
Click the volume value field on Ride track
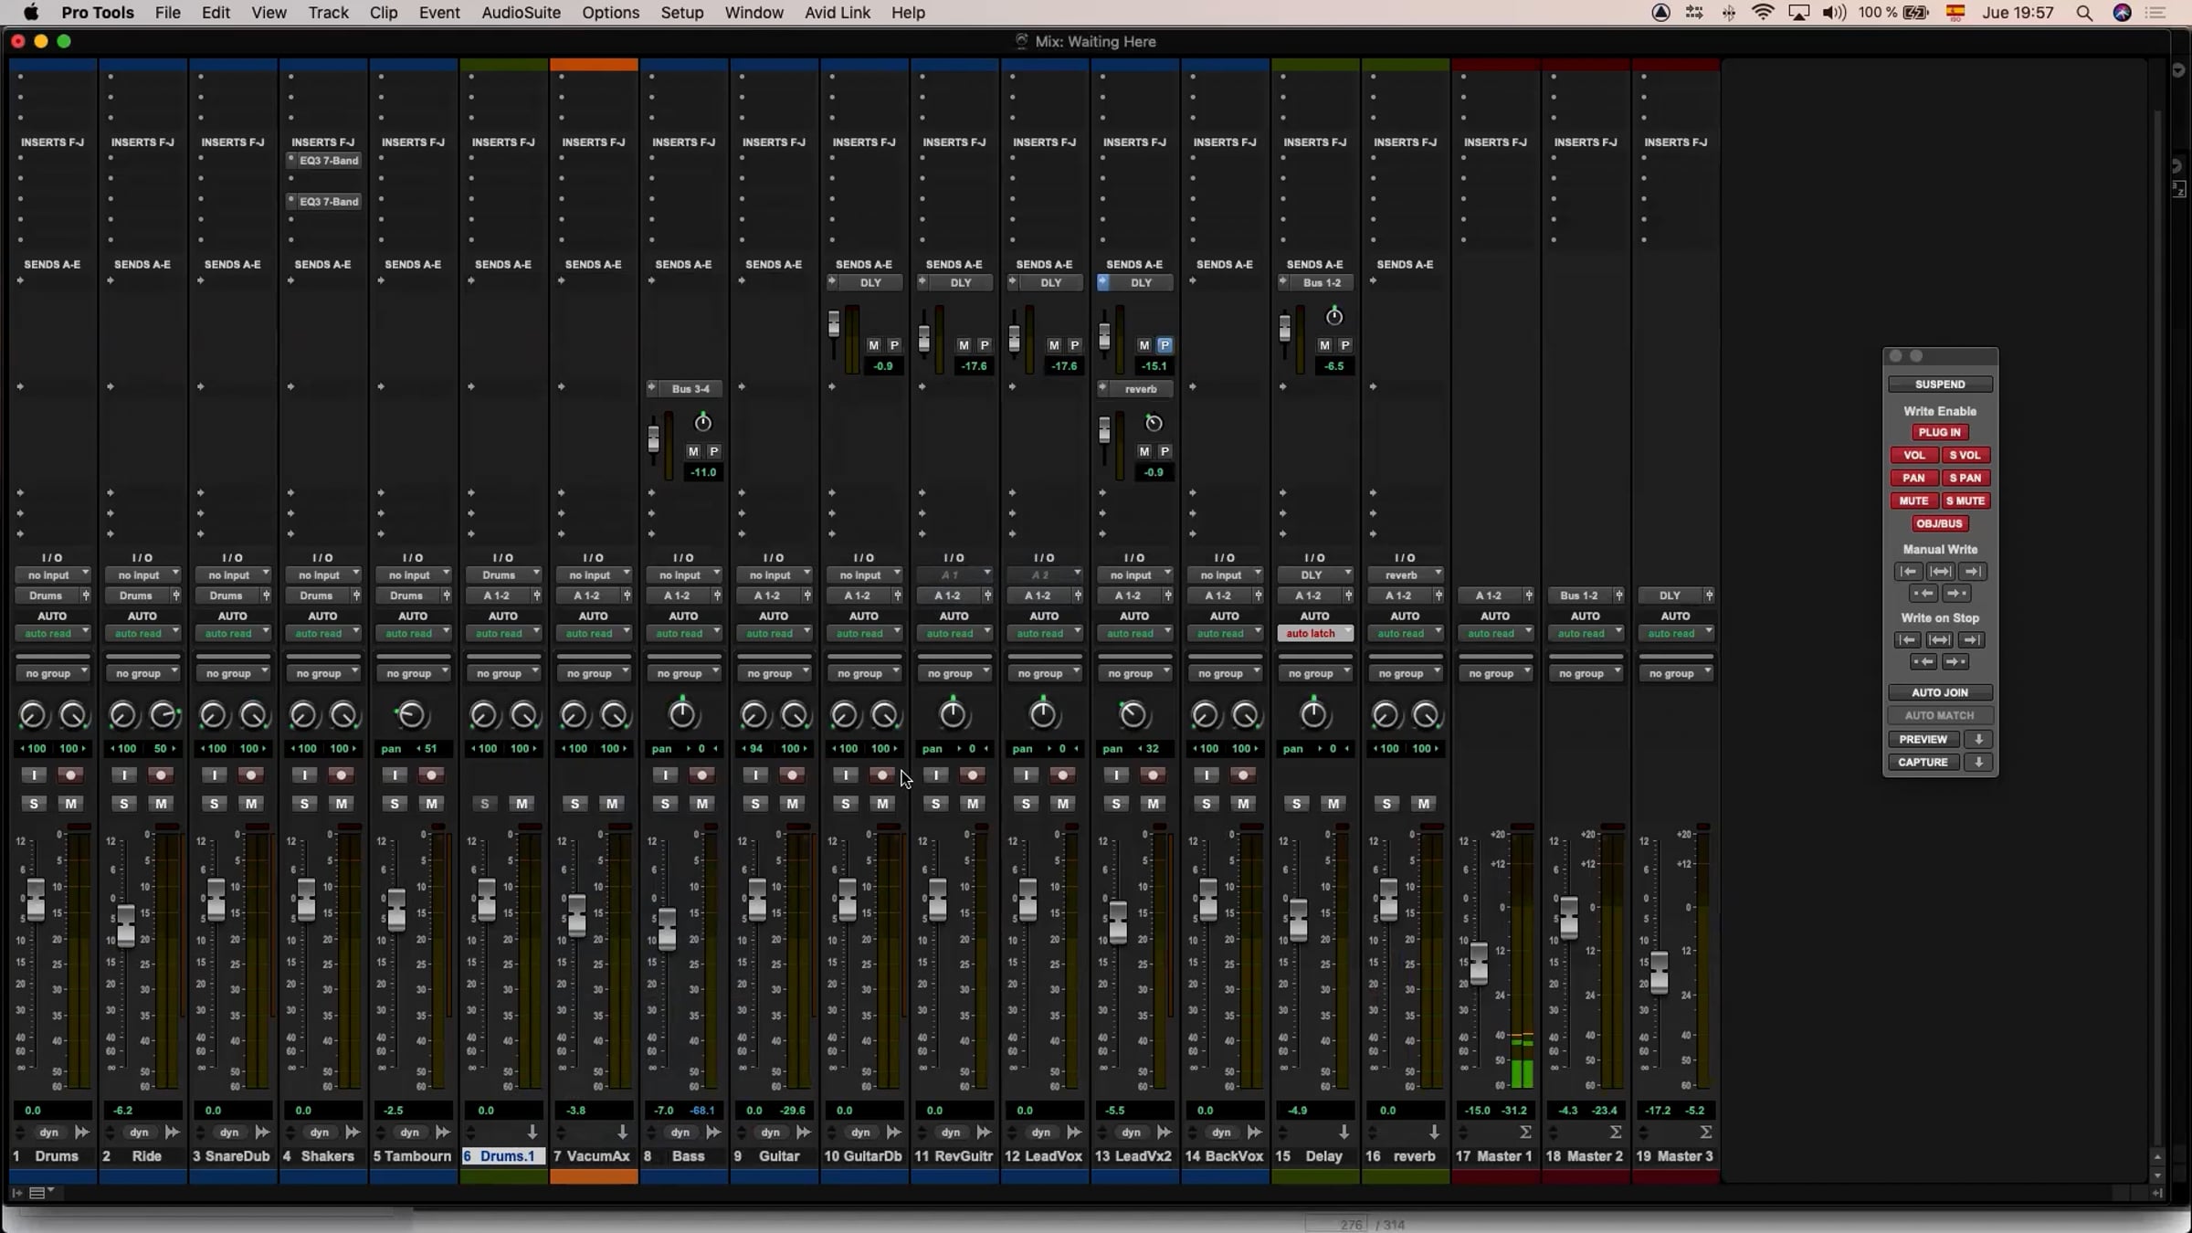(142, 1111)
